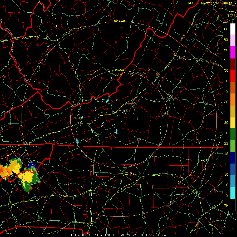This screenshot has height=237, width=237.
Task: Click the 'ENHANCED ECHO TOPS' product title
Action: pos(92,235)
